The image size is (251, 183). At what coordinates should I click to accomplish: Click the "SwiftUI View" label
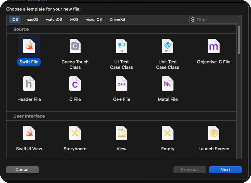coord(29,149)
